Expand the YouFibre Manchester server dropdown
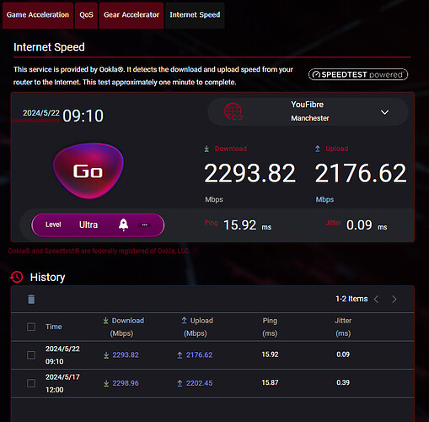 coord(384,112)
